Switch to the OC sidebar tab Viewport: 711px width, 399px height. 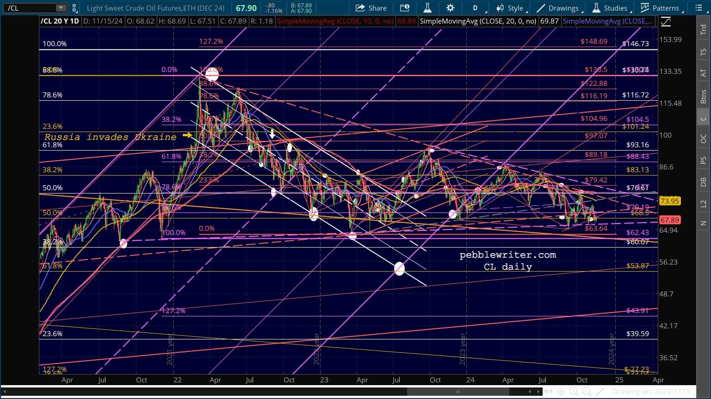click(x=703, y=139)
